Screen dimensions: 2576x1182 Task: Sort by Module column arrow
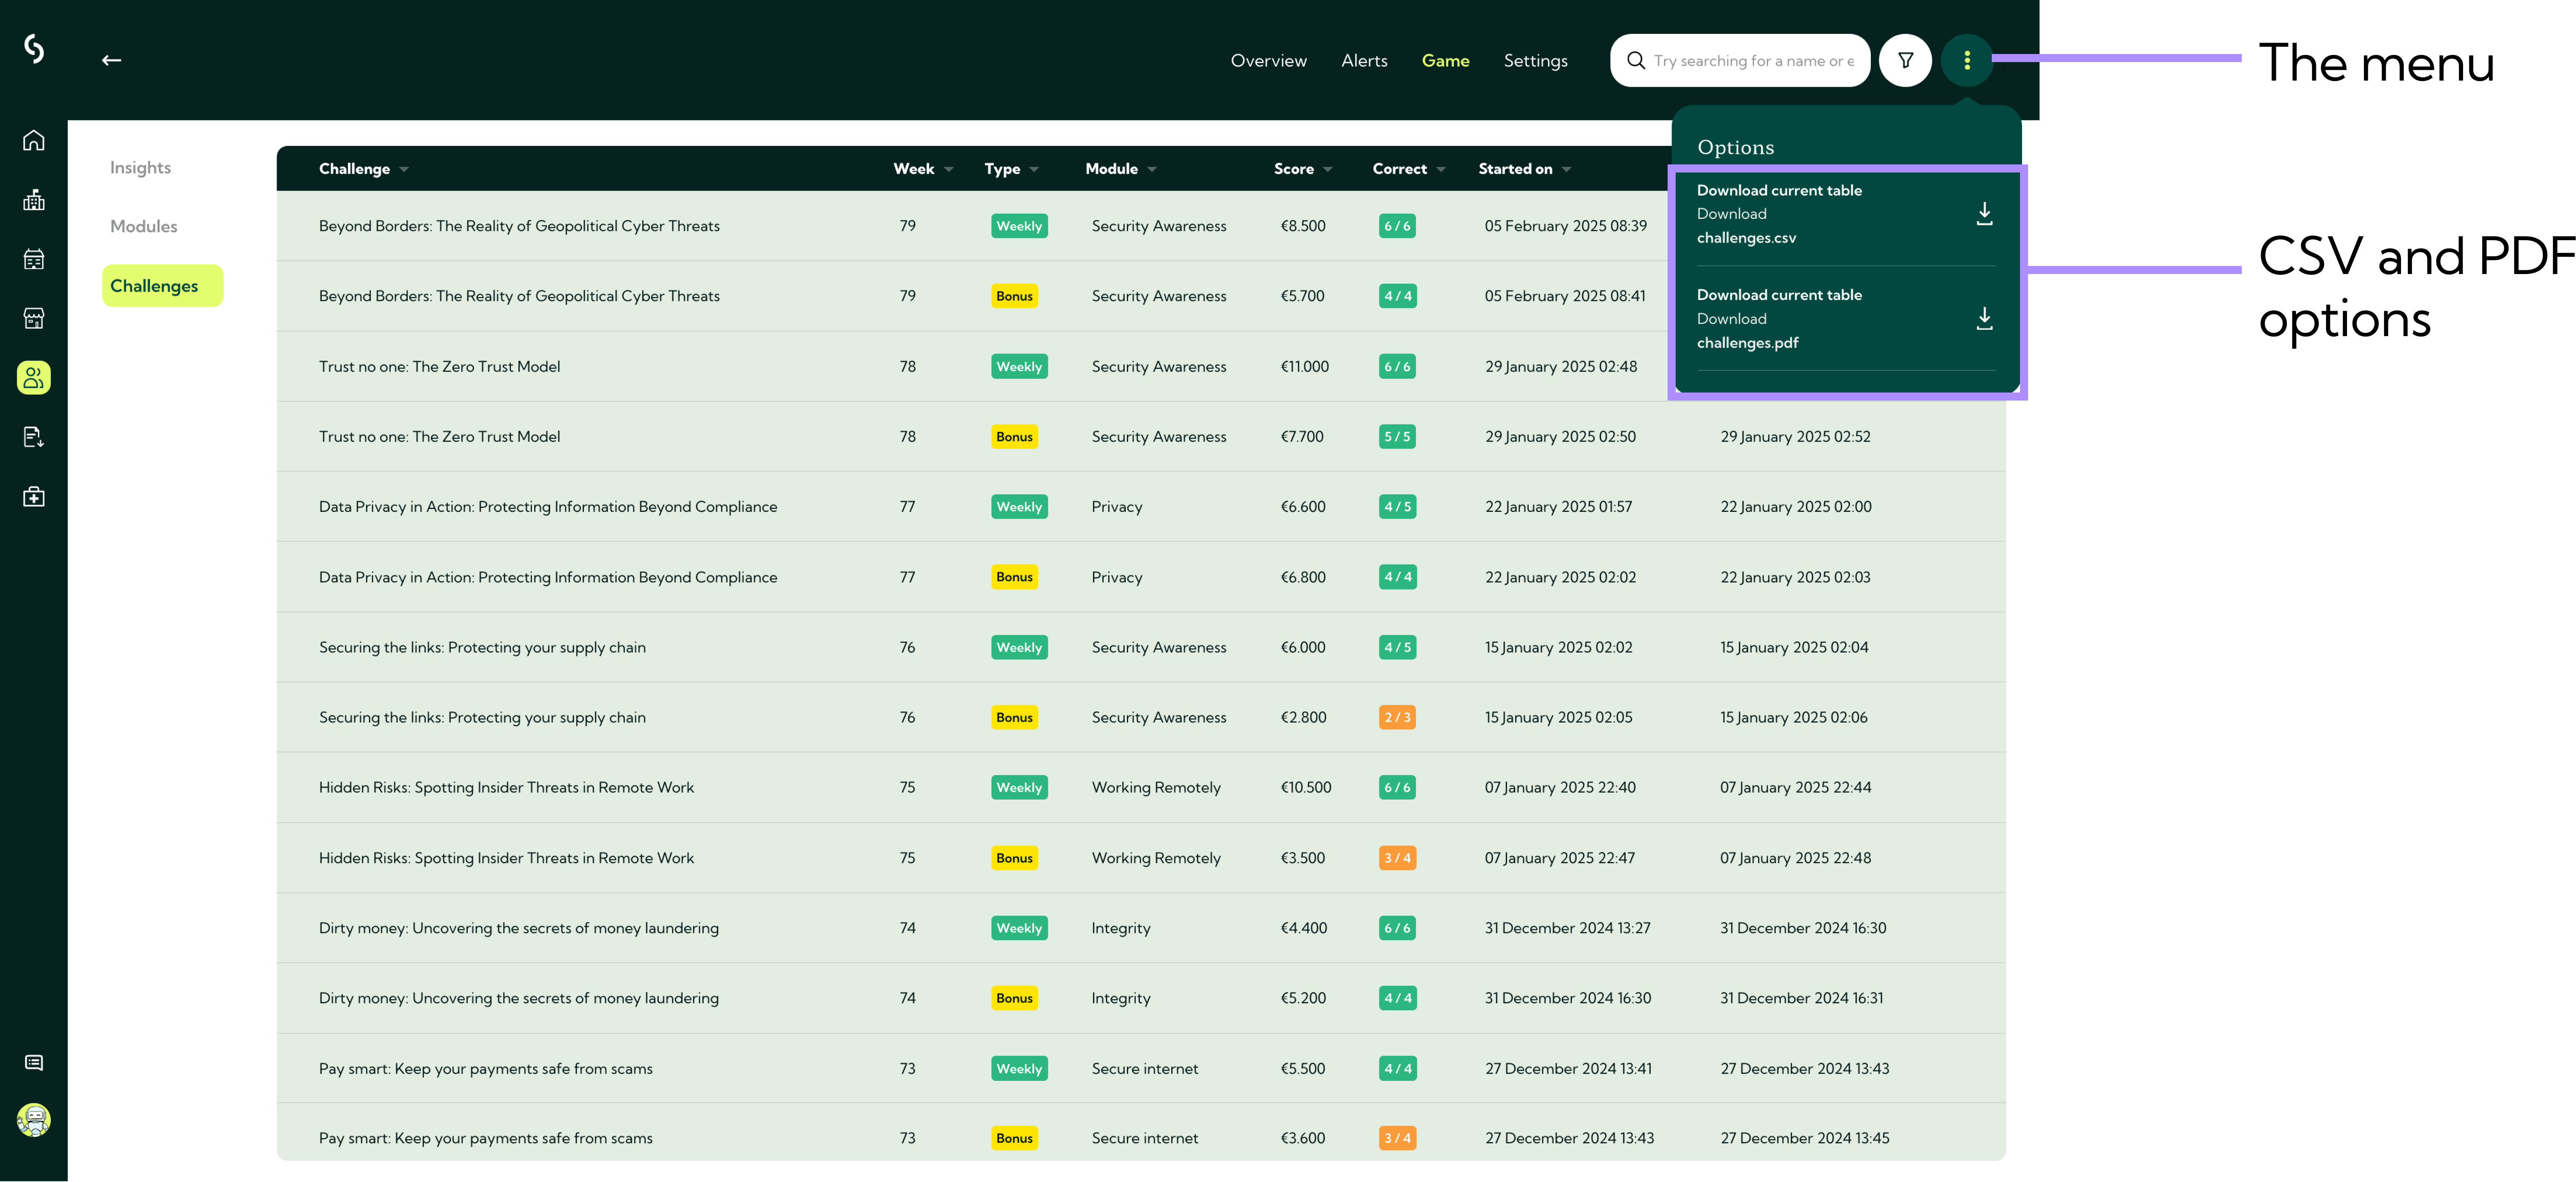pyautogui.click(x=1152, y=170)
